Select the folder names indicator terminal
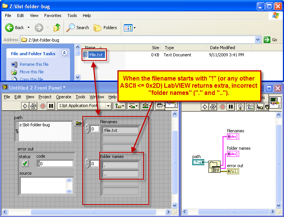 click(233, 154)
